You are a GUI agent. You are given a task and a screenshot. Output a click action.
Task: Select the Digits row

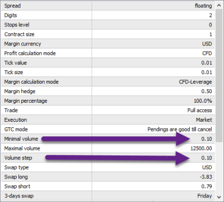108,15
